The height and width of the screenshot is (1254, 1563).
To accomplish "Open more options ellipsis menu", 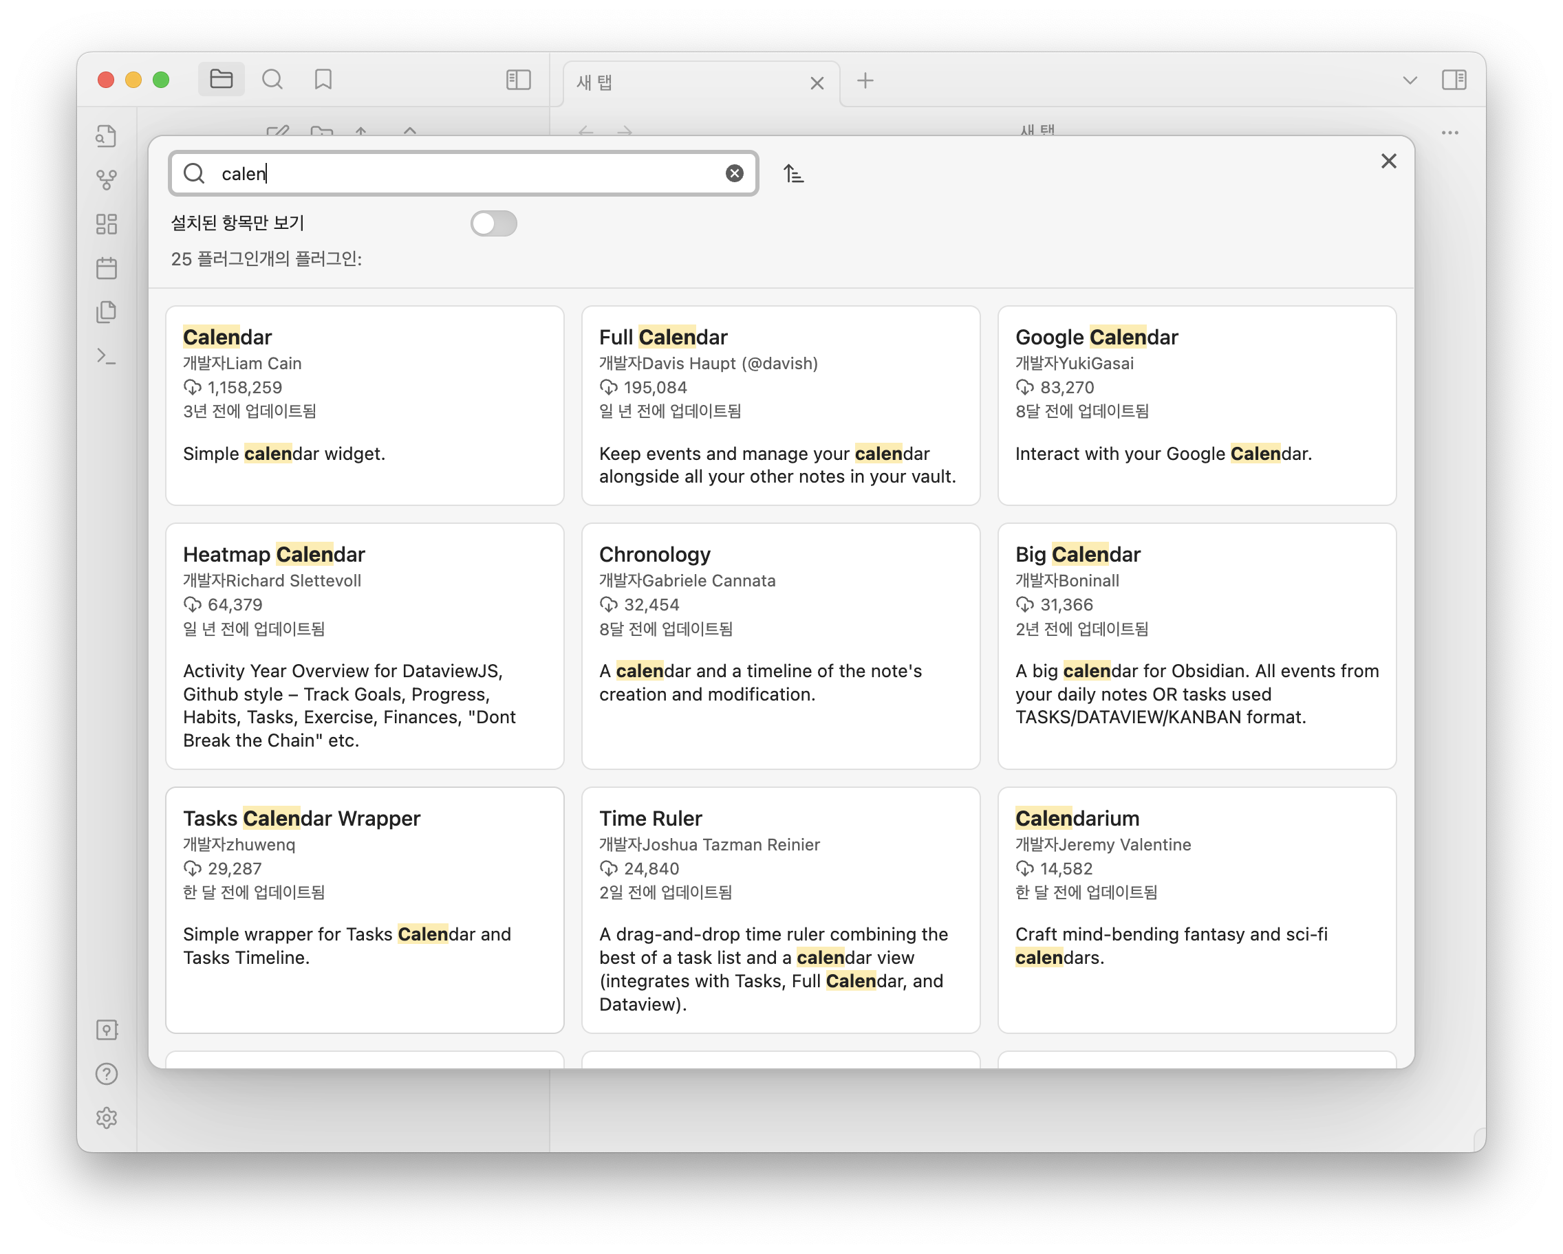I will 1449,133.
